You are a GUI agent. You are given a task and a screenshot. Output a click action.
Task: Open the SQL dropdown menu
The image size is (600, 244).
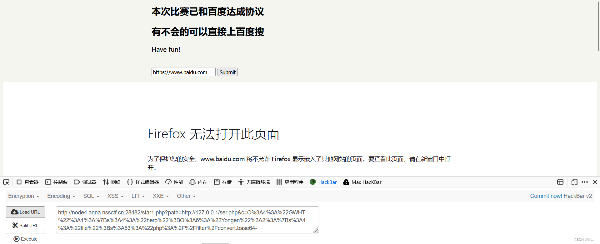click(x=91, y=196)
